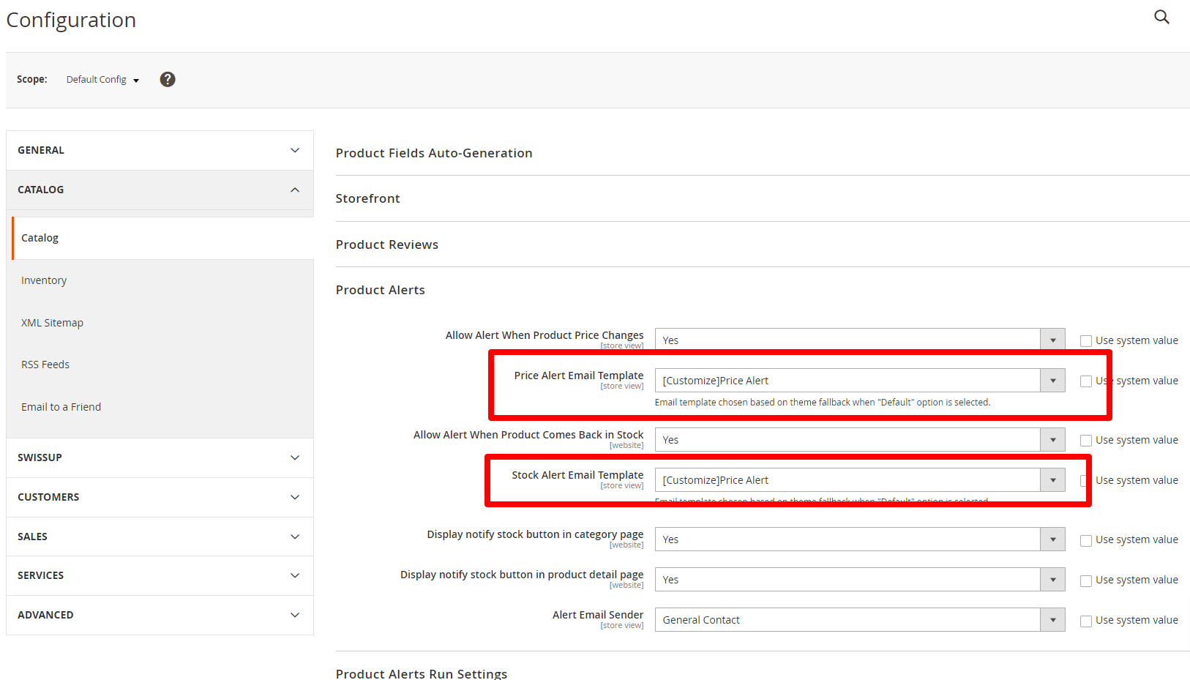1190x680 pixels.
Task: Expand the Product Reviews section heading
Action: [387, 244]
